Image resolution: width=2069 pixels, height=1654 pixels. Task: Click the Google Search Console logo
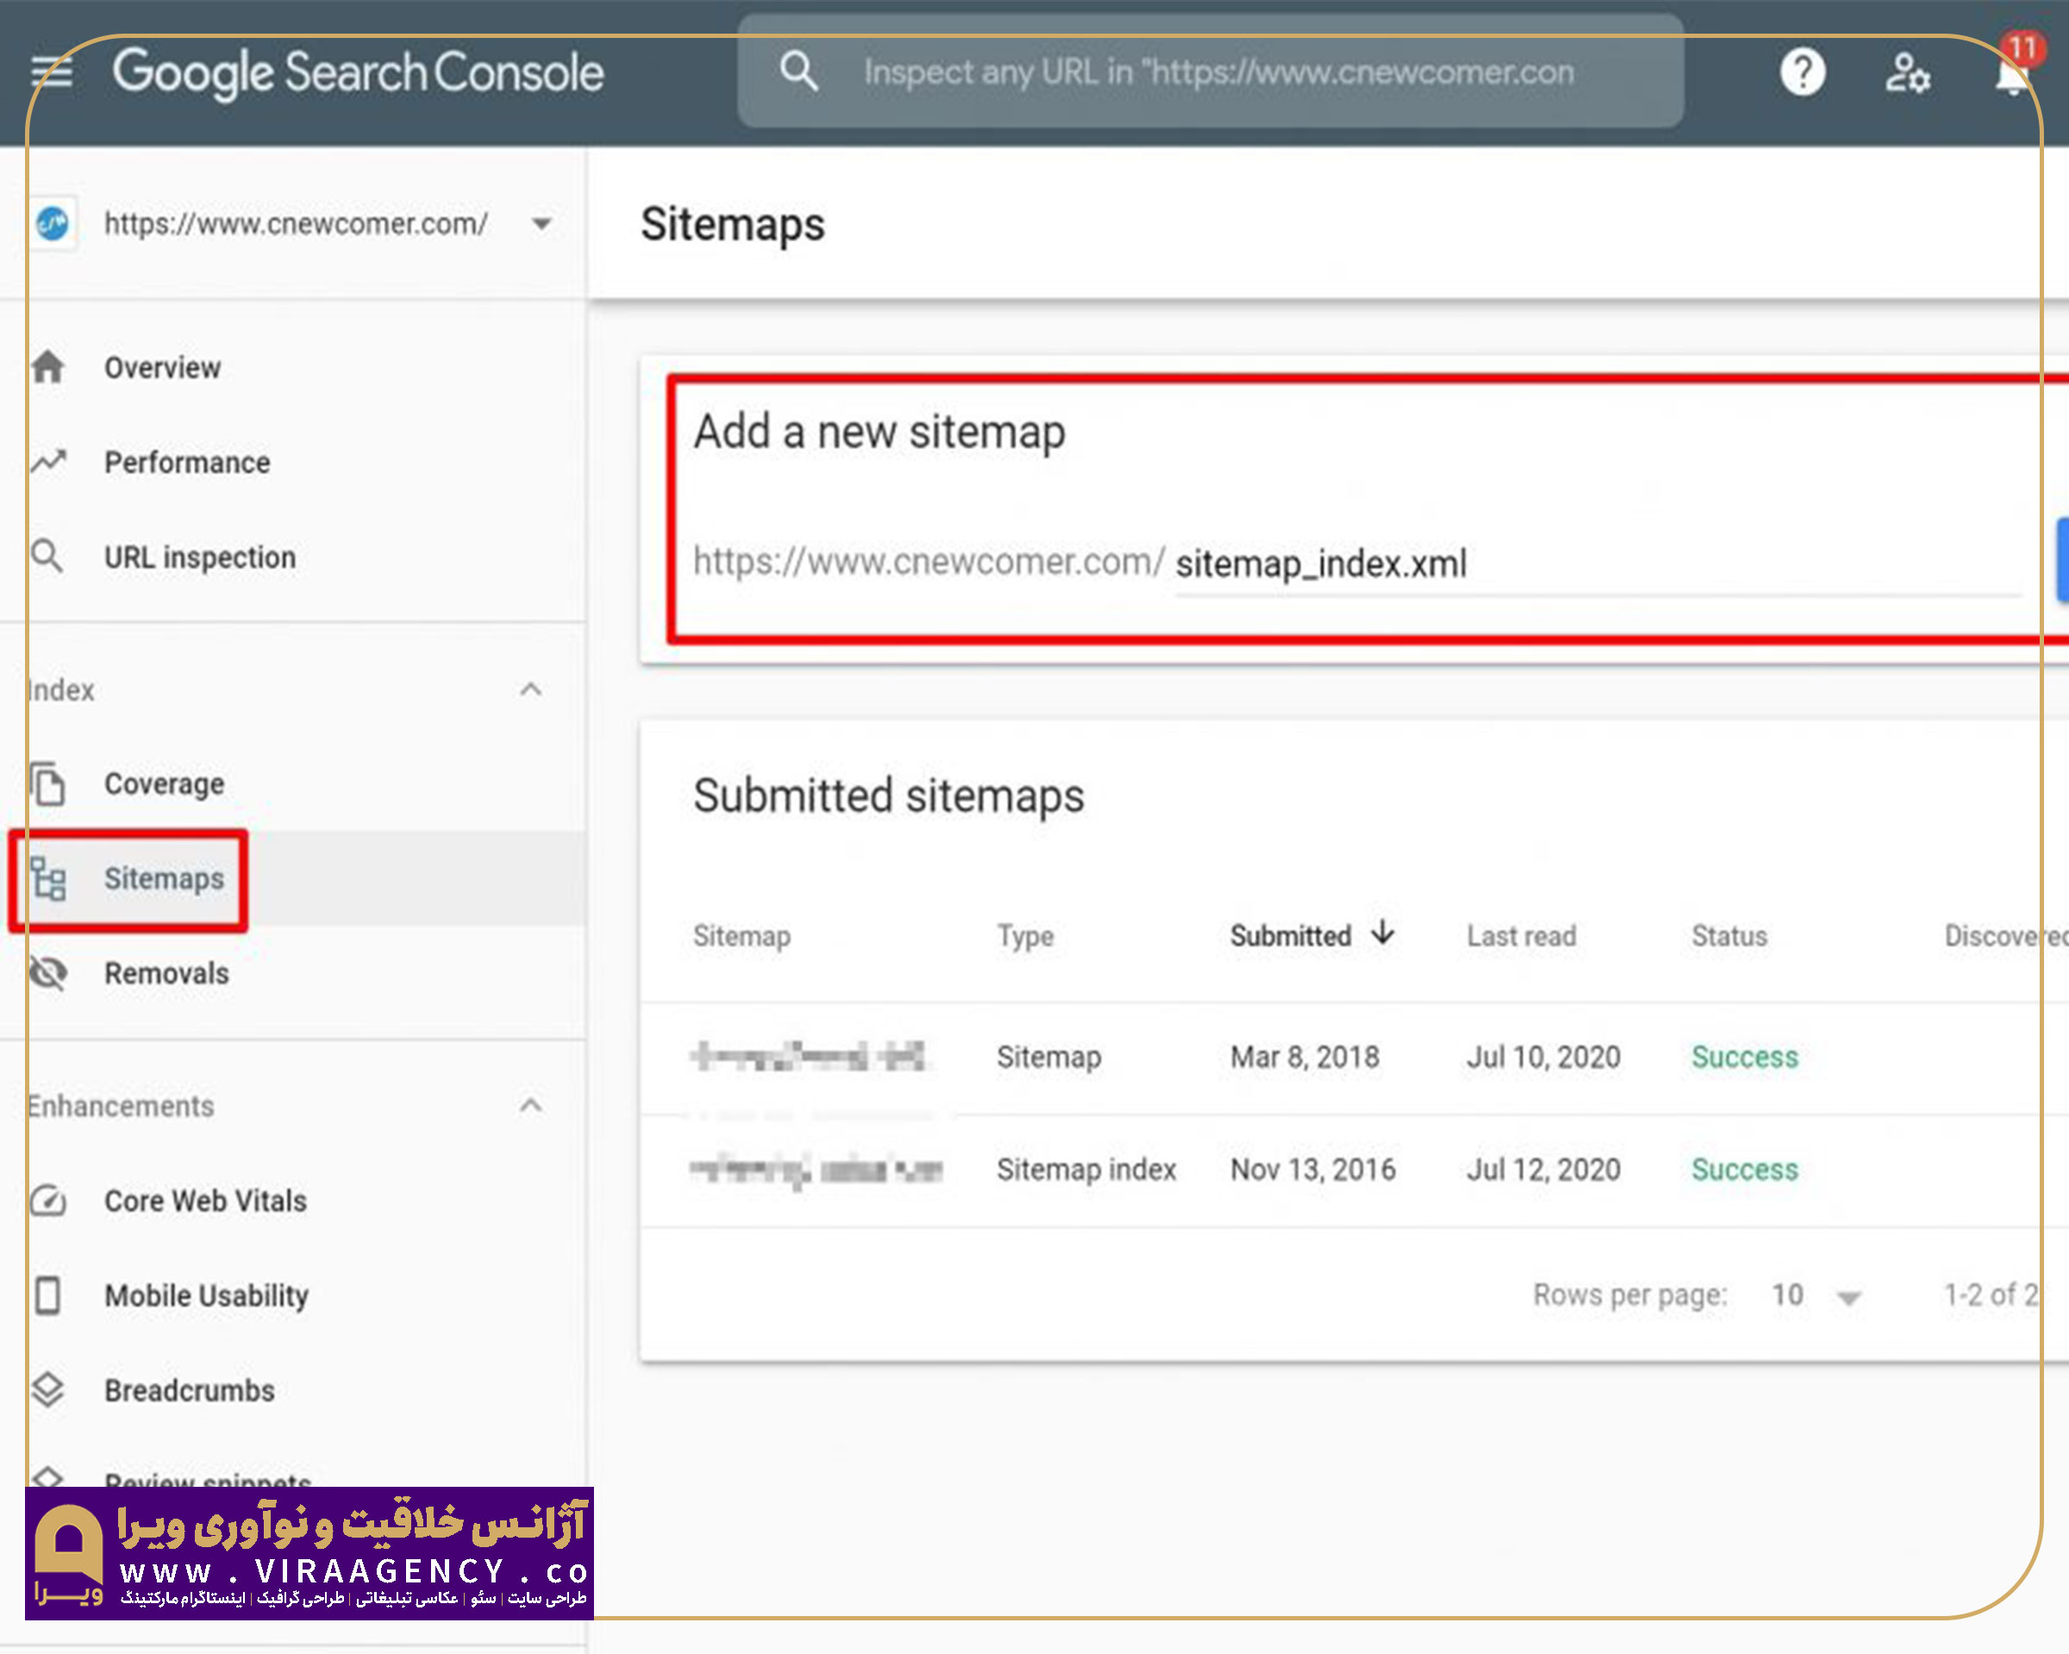pyautogui.click(x=358, y=73)
